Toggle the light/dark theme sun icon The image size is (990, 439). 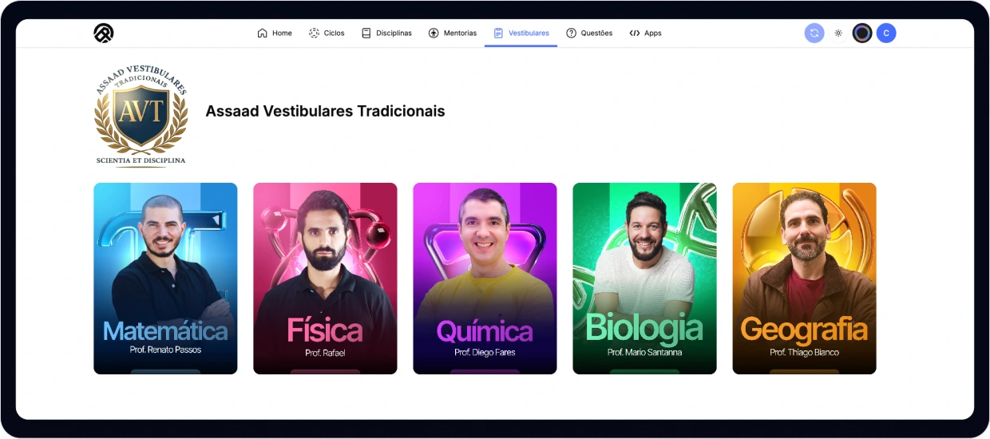[x=838, y=34]
